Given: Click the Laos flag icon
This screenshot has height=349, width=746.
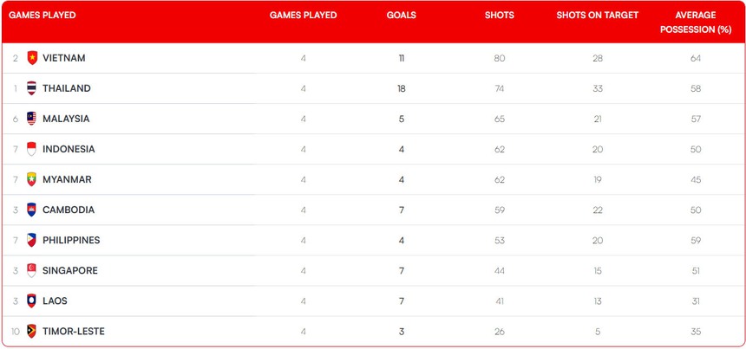Looking at the screenshot, I should pos(32,301).
